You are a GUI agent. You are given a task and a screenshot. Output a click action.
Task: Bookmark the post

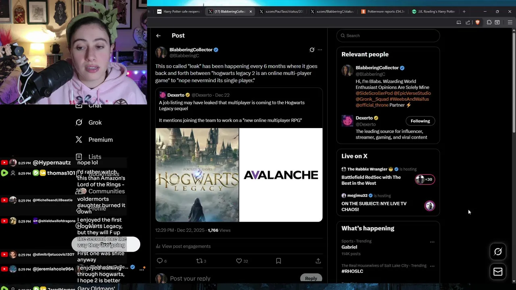[278, 261]
